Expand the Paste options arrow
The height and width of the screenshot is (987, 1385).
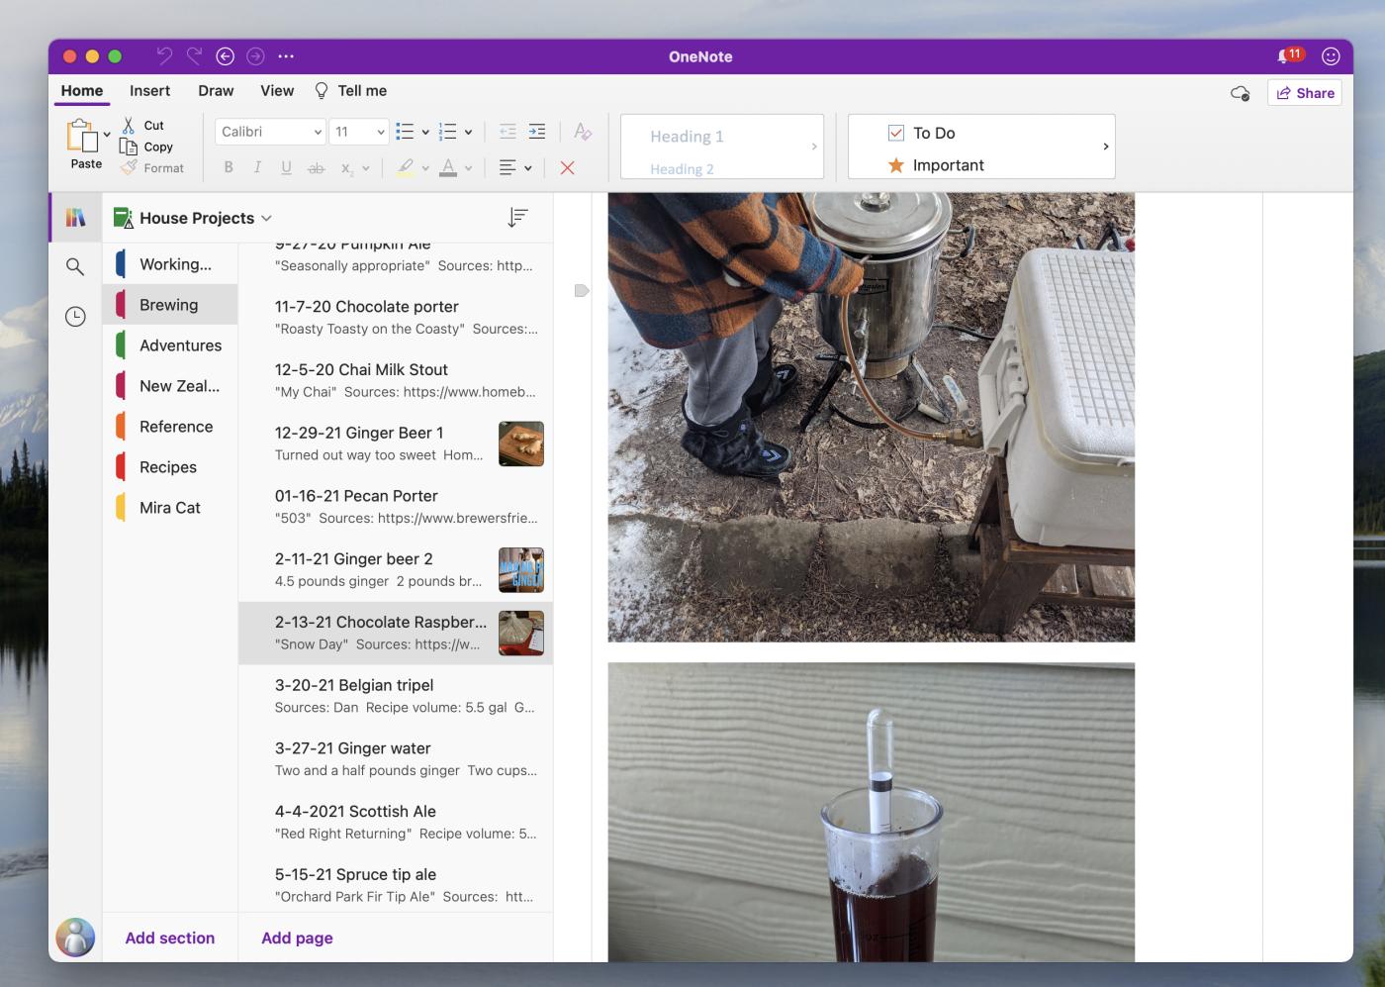click(x=107, y=134)
